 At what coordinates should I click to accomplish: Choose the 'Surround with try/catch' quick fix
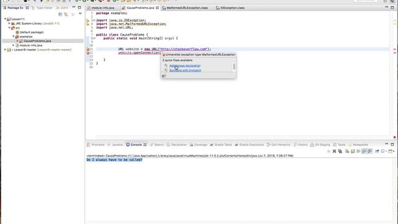(x=185, y=70)
